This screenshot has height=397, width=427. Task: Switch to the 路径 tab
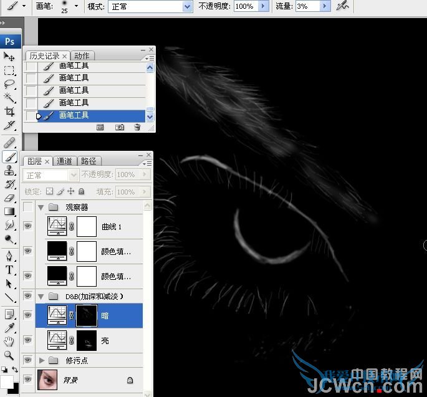coord(89,161)
